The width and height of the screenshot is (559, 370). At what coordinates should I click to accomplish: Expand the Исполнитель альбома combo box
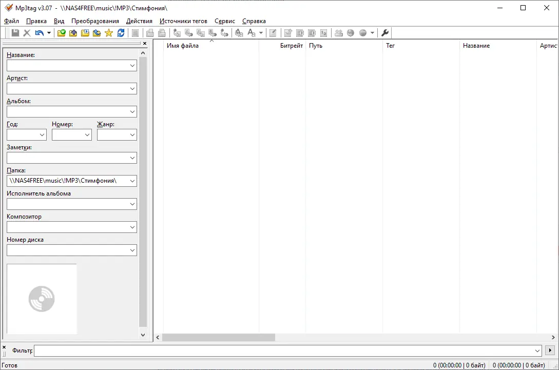(132, 204)
